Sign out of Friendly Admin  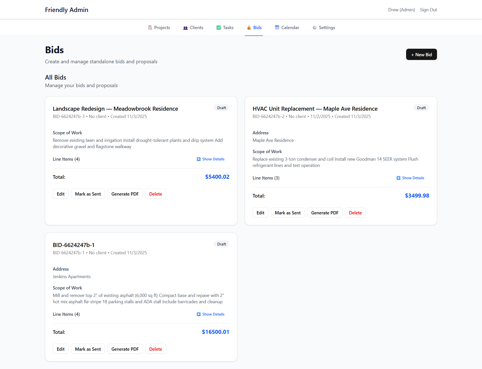pyautogui.click(x=428, y=10)
